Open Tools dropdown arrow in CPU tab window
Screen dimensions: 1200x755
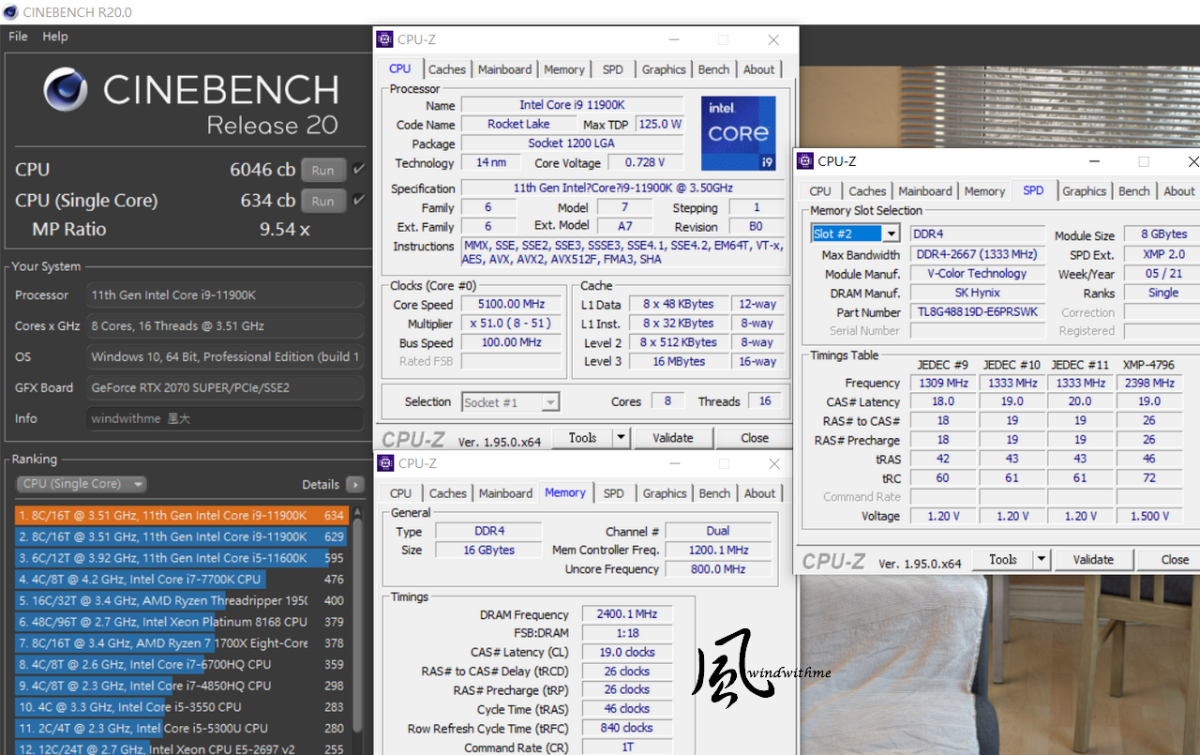[x=622, y=438]
